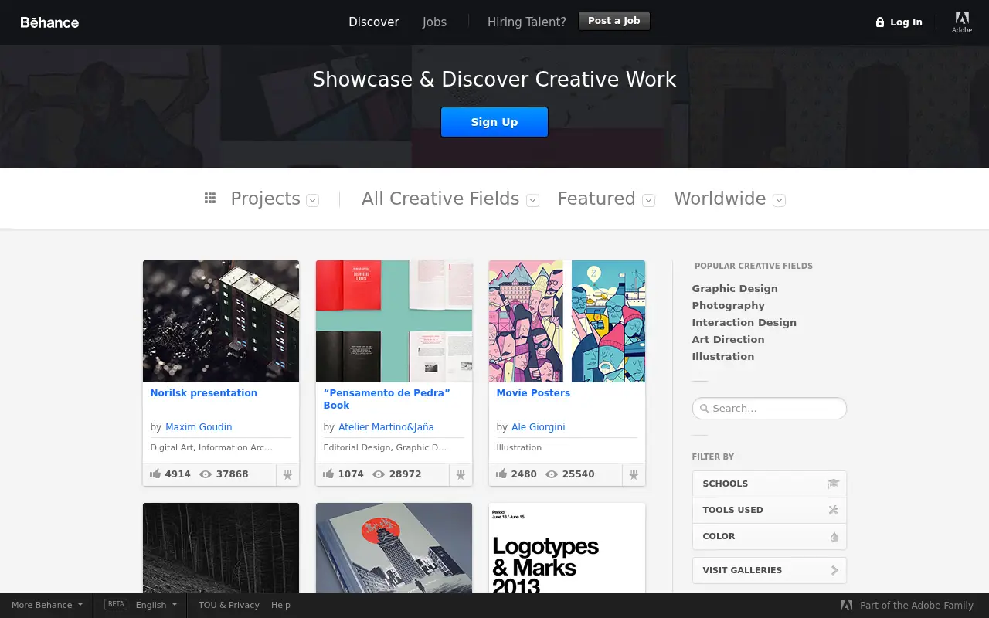Click thumbs-up icon on Movie Posters
Screen dimensions: 989x618
pos(501,474)
